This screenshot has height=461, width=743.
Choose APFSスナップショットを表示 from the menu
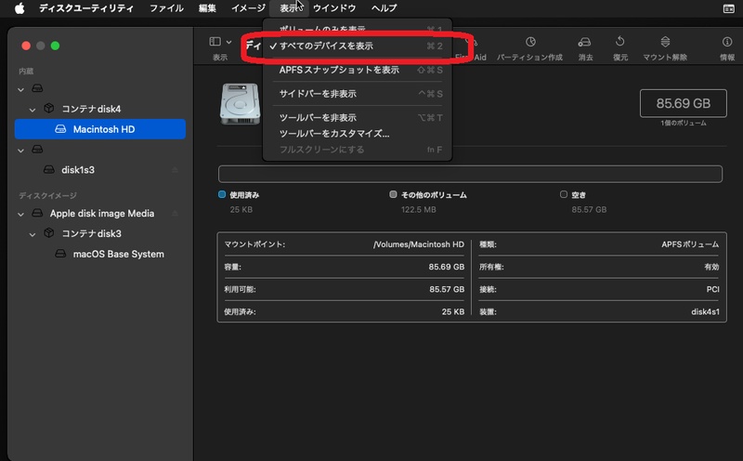pos(357,70)
